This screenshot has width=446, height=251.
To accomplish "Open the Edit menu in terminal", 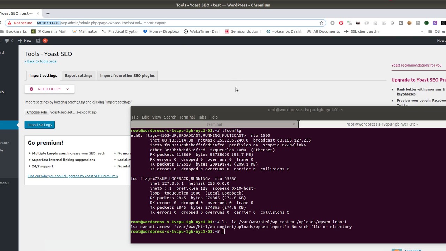I will (145, 117).
